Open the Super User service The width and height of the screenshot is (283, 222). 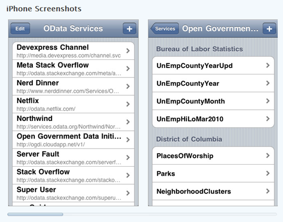[73, 193]
